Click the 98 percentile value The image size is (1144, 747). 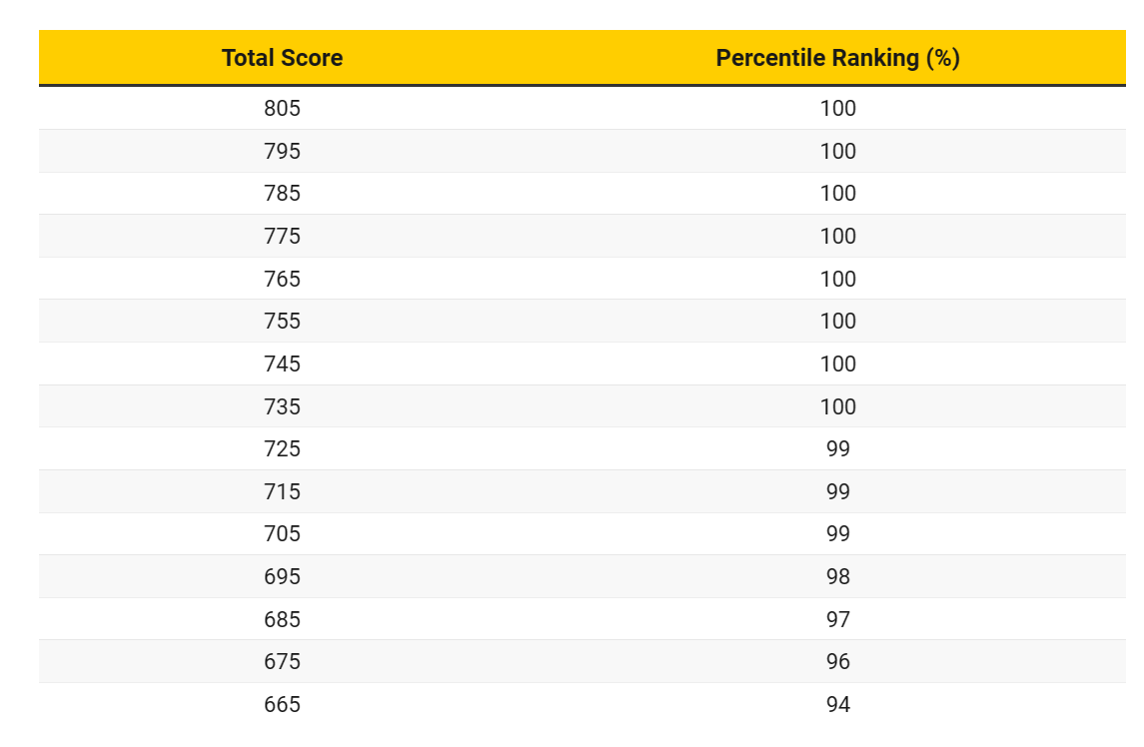tap(838, 576)
